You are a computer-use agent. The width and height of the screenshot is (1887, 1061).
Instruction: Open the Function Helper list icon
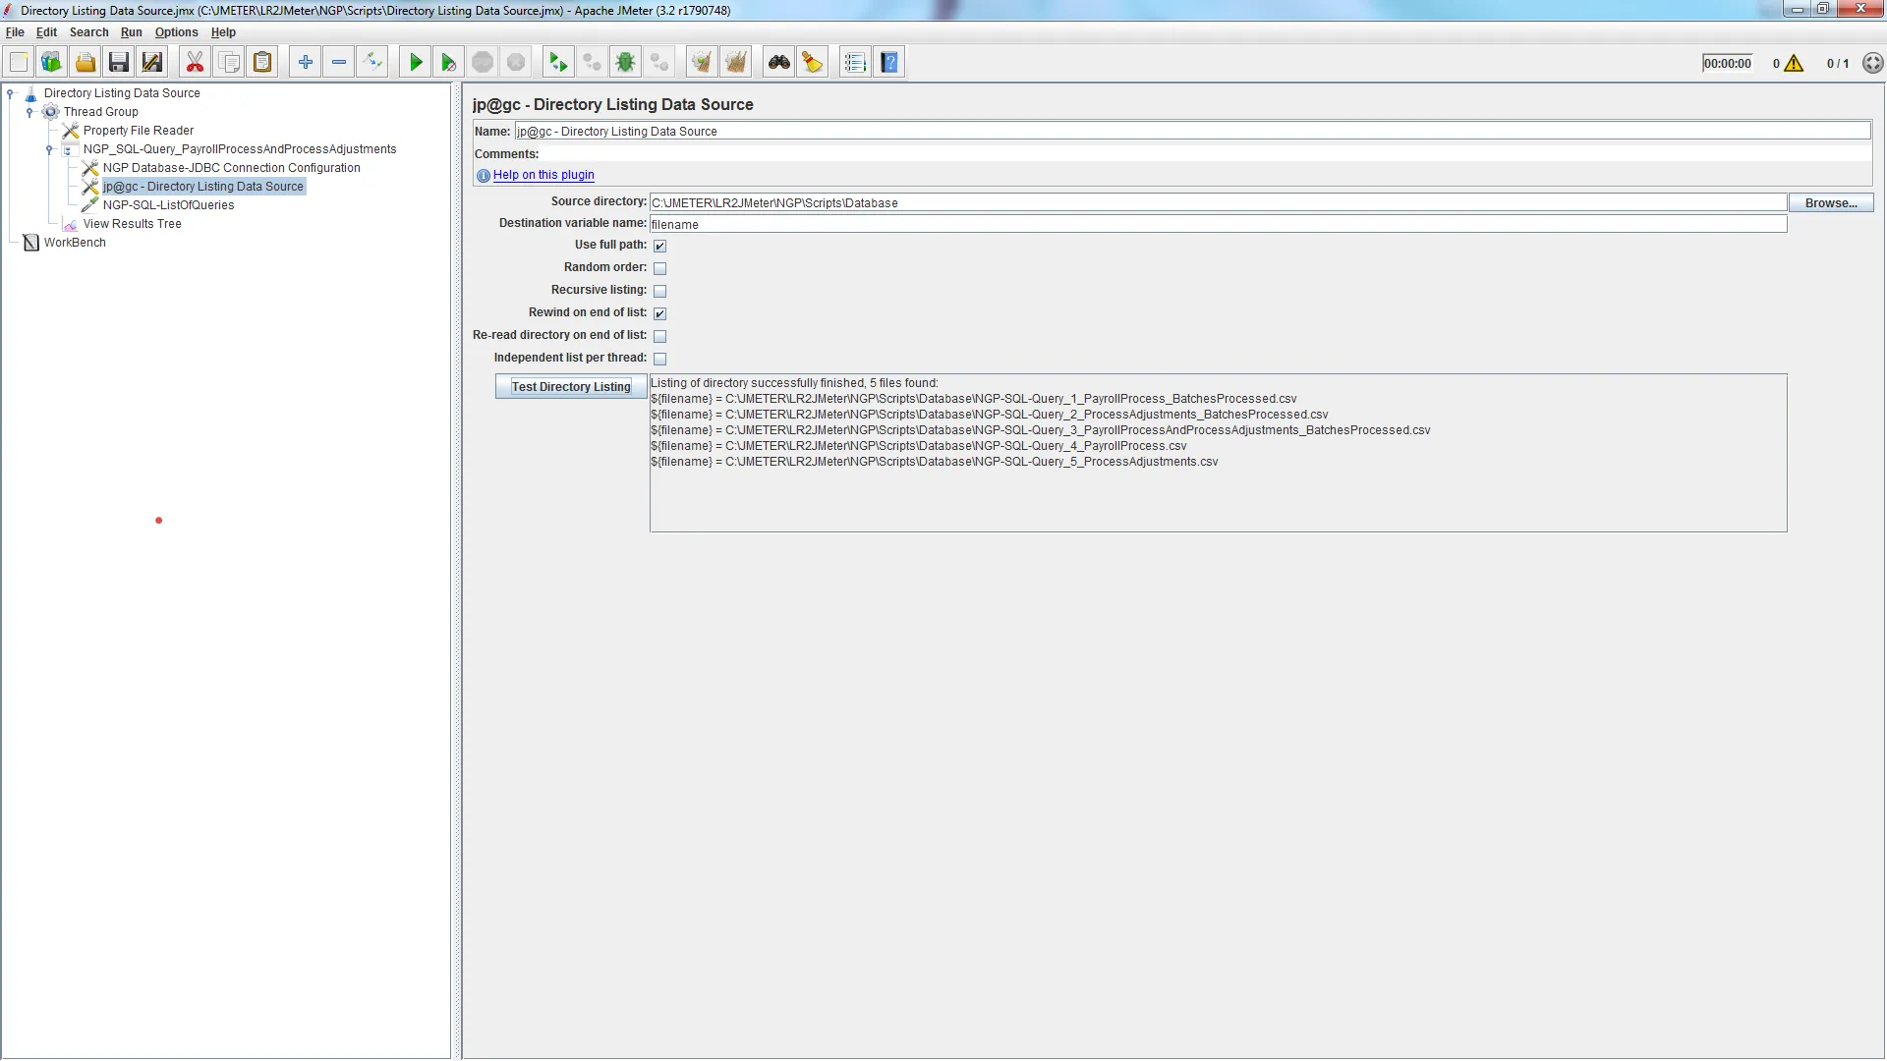coord(855,63)
